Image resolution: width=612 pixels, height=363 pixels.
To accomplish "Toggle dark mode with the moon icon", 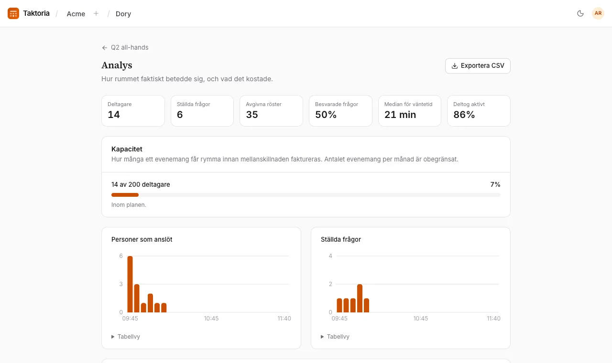I will click(x=580, y=13).
